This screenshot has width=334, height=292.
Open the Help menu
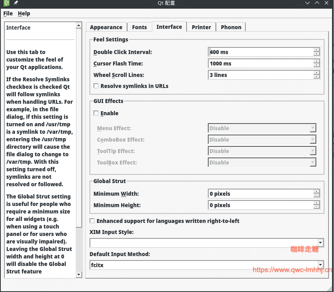(x=24, y=13)
